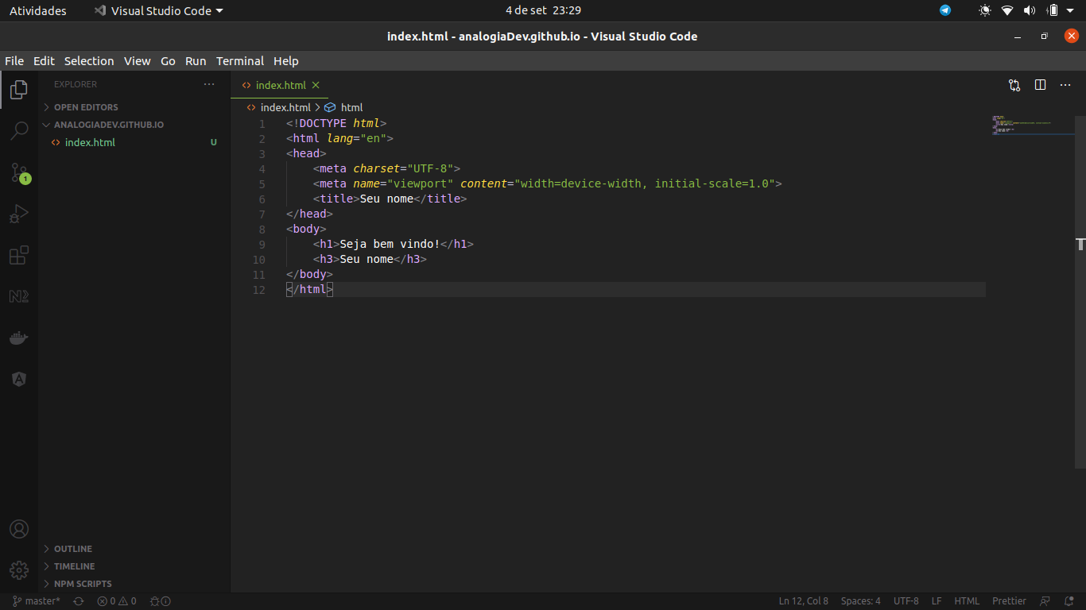Viewport: 1086px width, 610px height.
Task: Change language mode via HTML status item
Action: [x=967, y=601]
